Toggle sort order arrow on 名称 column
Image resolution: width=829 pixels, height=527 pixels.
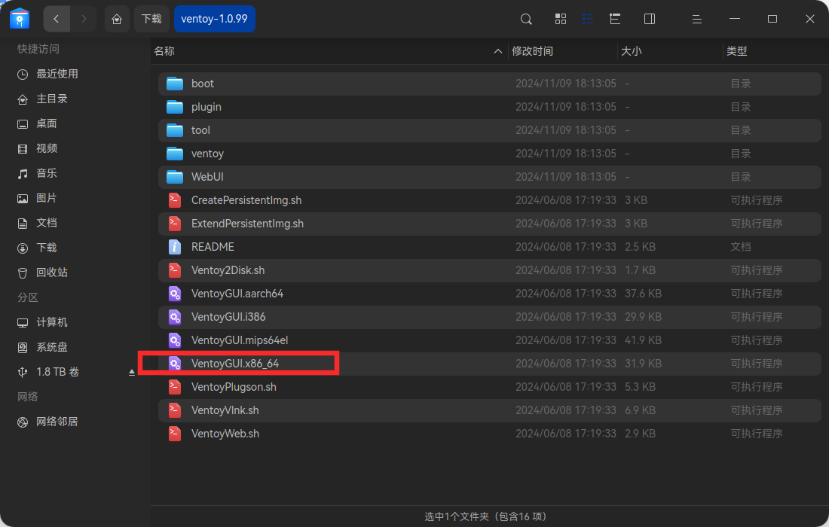[x=497, y=51]
